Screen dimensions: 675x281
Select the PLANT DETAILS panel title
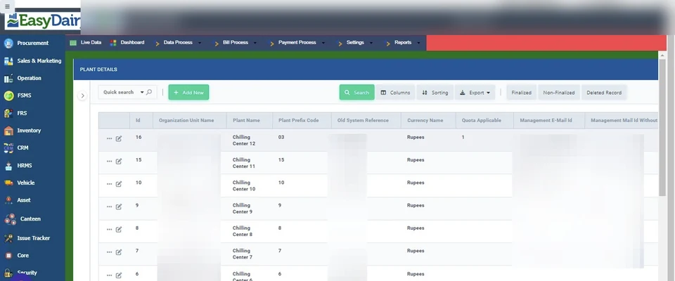click(98, 70)
